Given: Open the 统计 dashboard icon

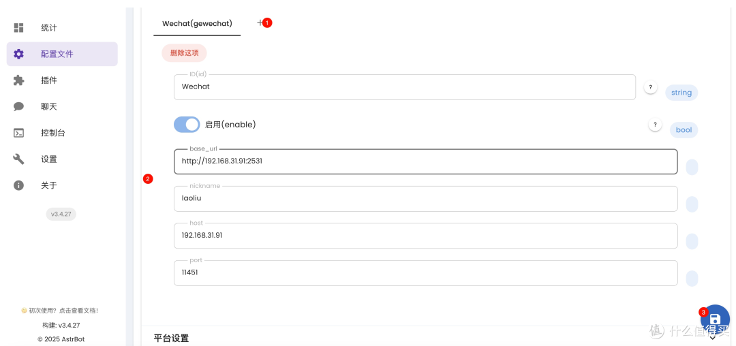Looking at the screenshot, I should click(19, 28).
